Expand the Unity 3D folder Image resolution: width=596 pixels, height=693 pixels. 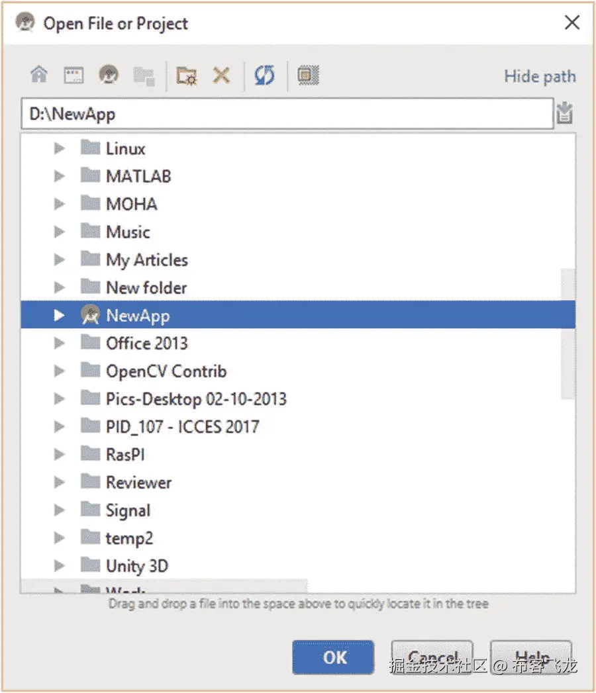[60, 566]
